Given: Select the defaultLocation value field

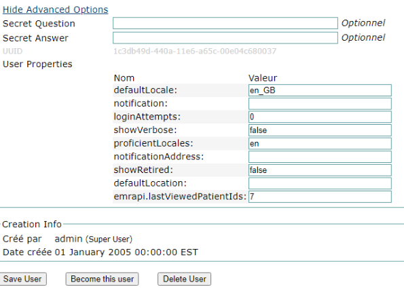Looking at the screenshot, I should pos(320,183).
